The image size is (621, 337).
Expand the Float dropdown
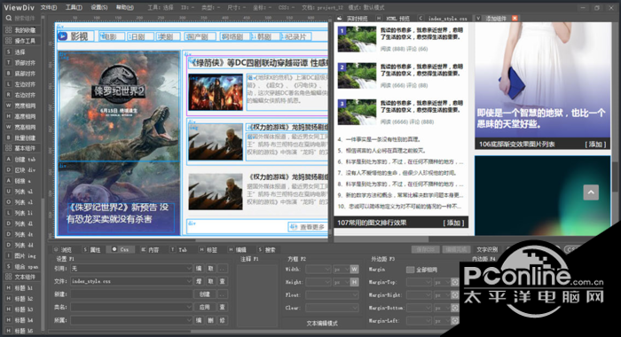coord(332,295)
